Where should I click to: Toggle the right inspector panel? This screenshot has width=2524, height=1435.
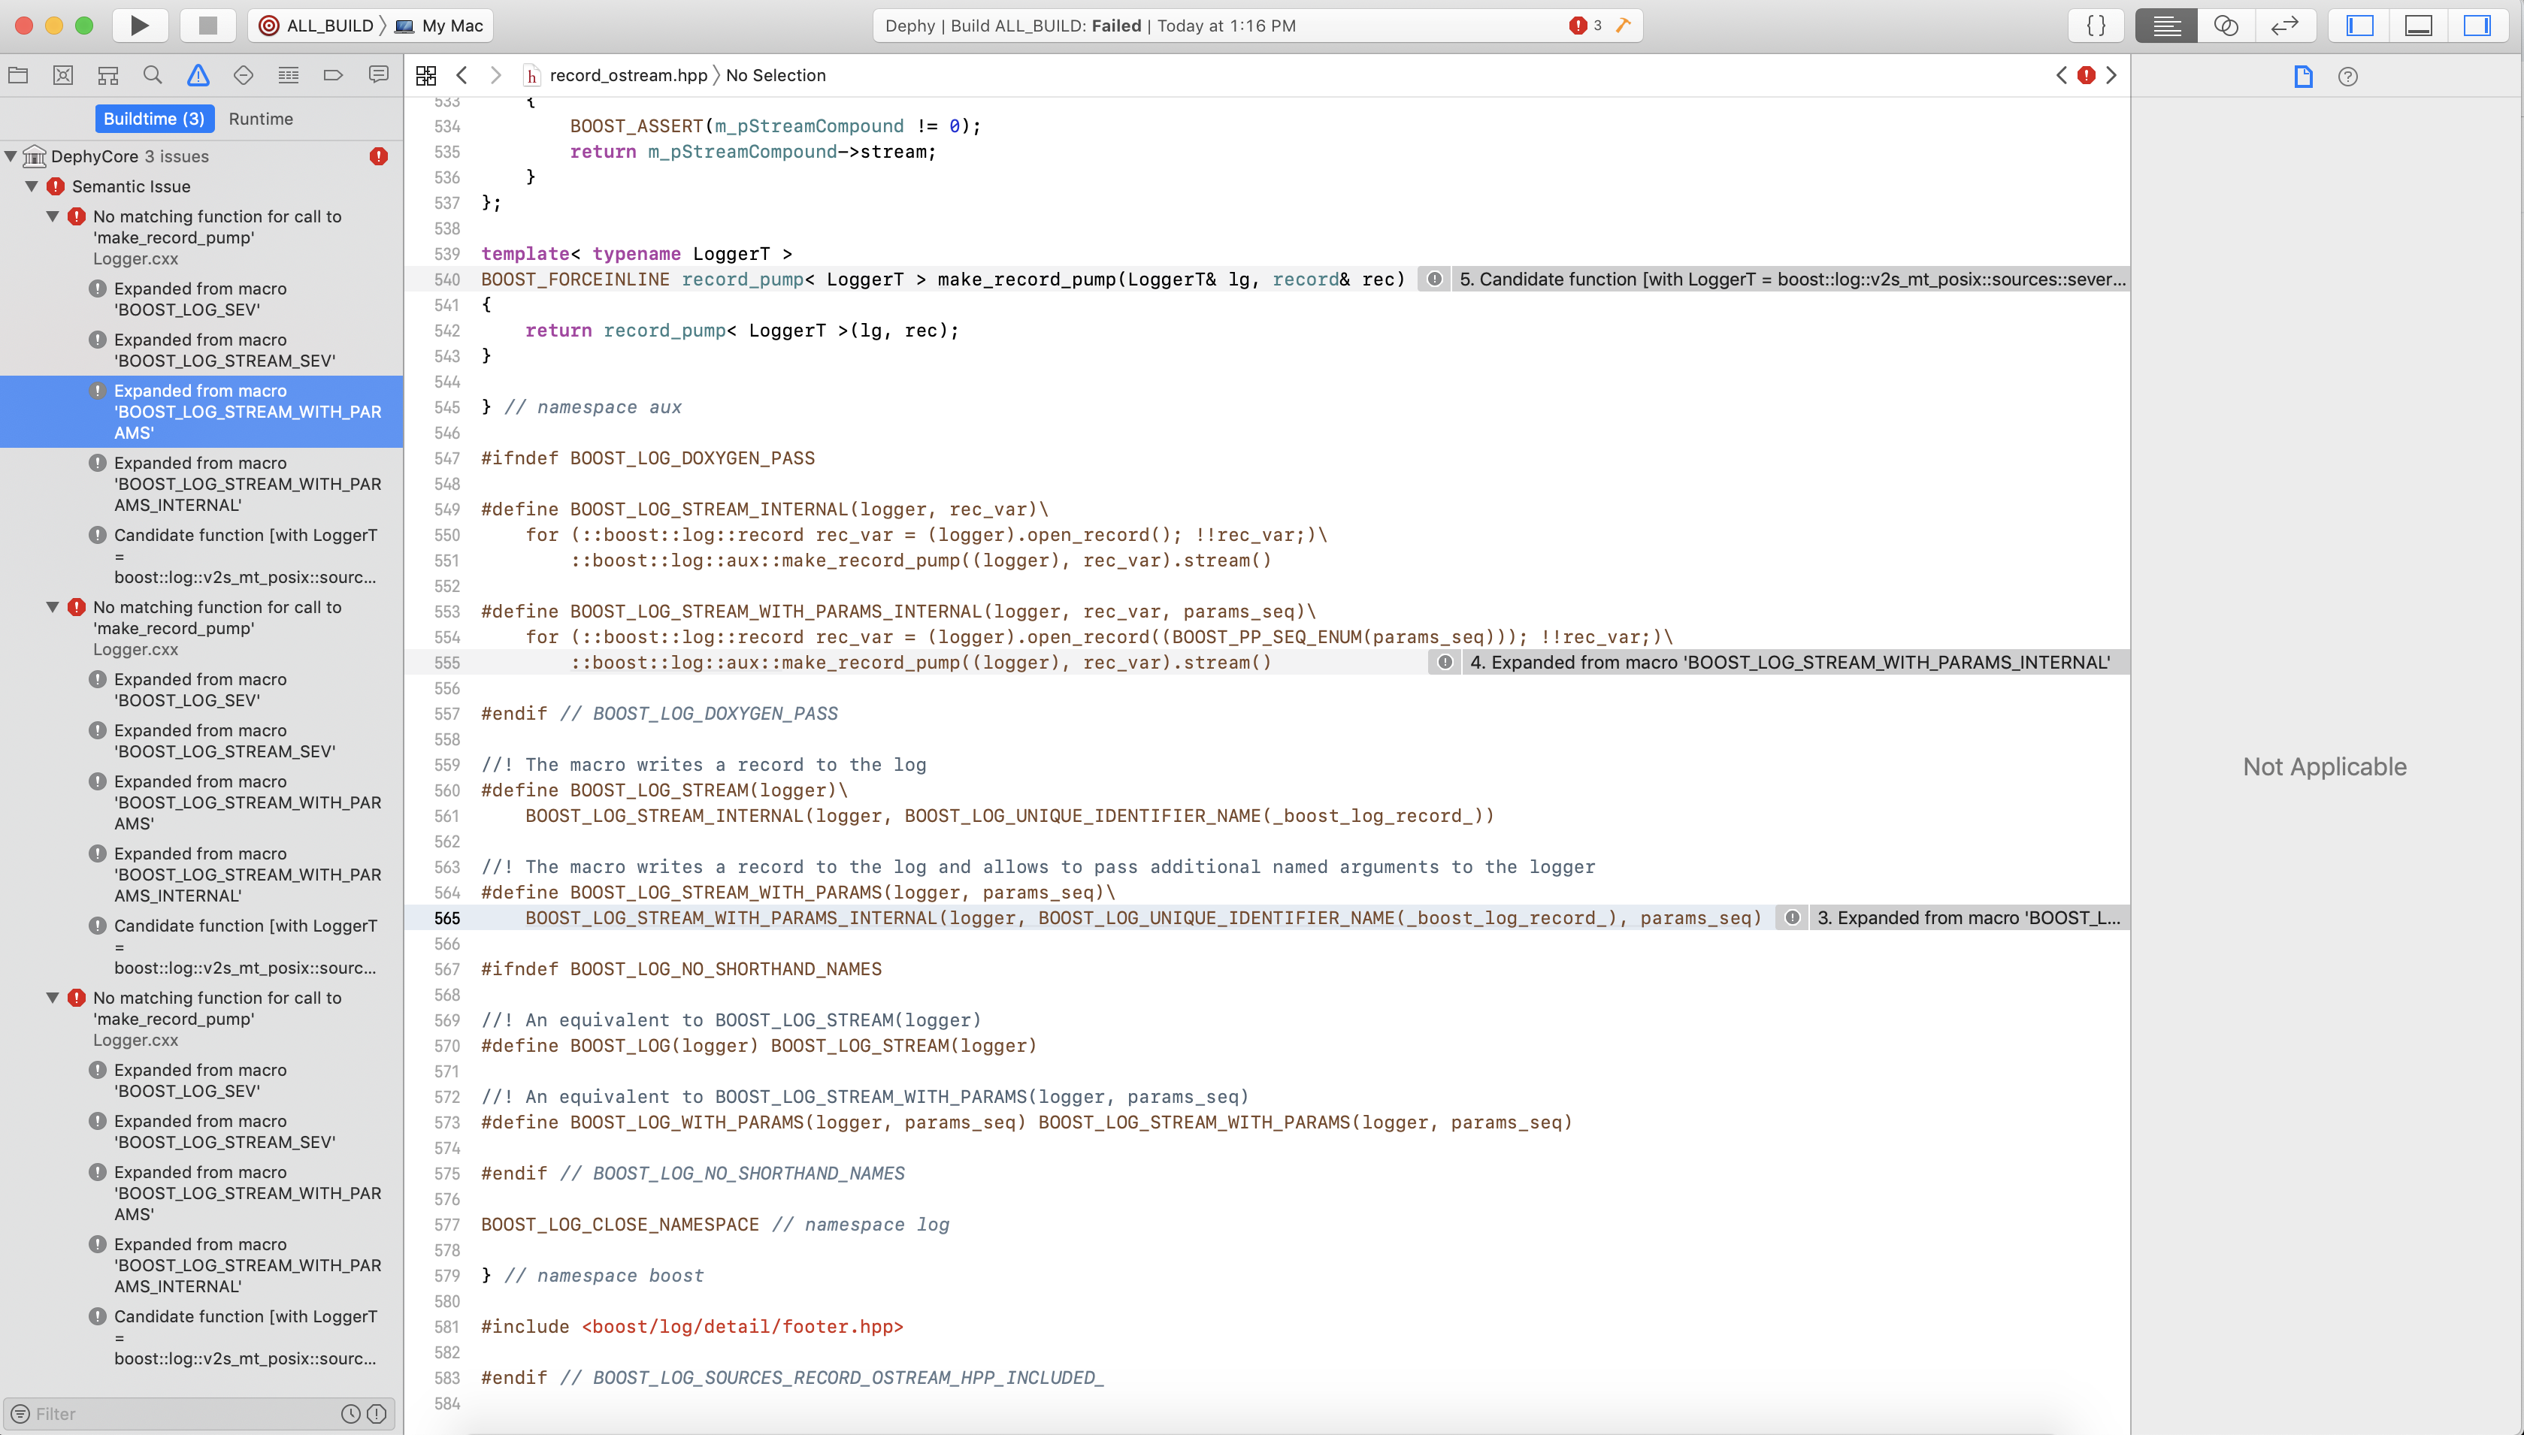pyautogui.click(x=2477, y=26)
